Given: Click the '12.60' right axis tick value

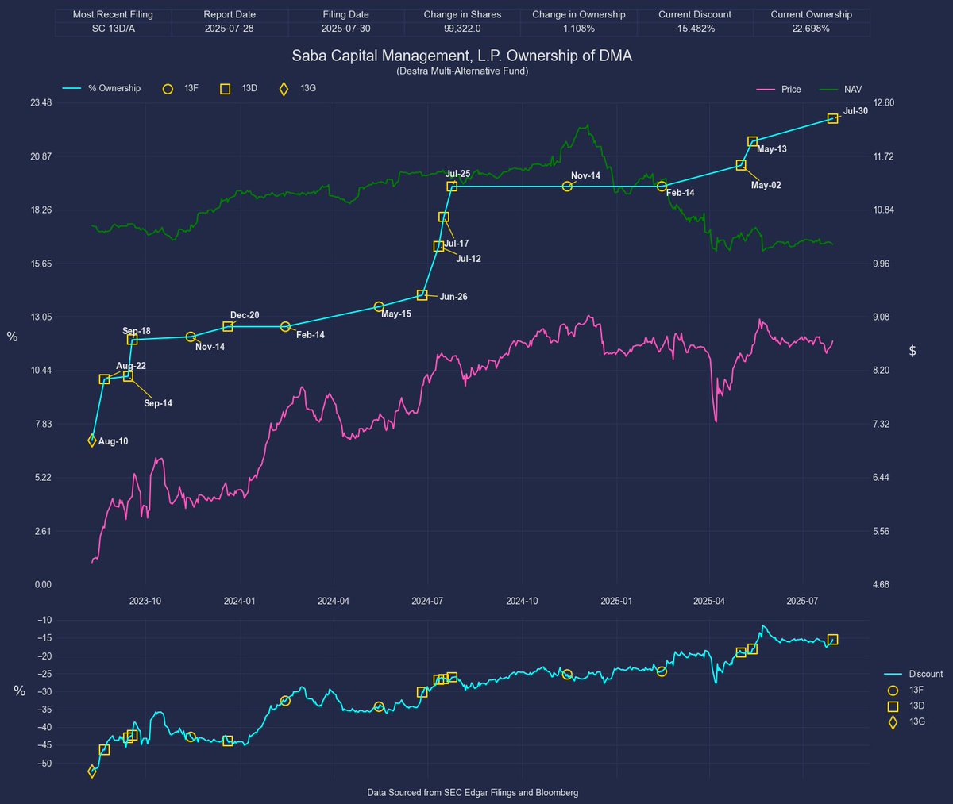Looking at the screenshot, I should (884, 103).
